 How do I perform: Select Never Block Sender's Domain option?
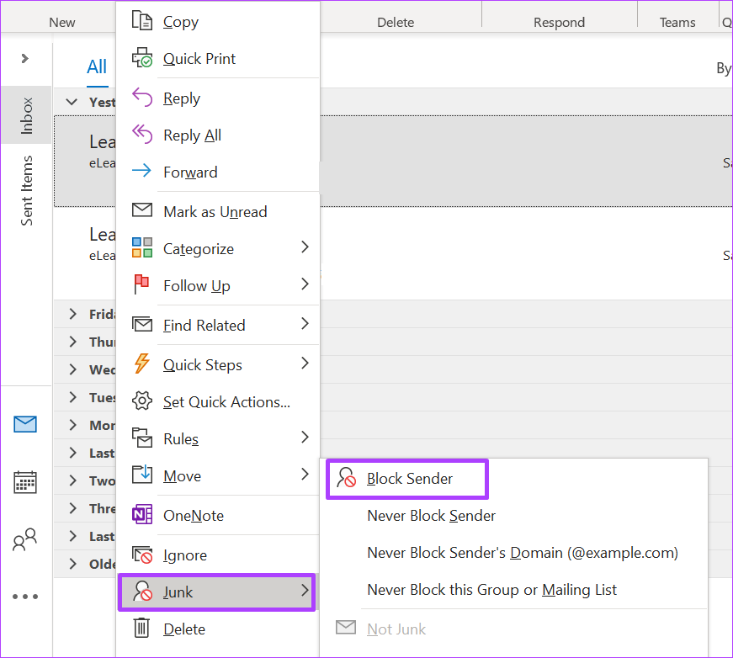523,553
